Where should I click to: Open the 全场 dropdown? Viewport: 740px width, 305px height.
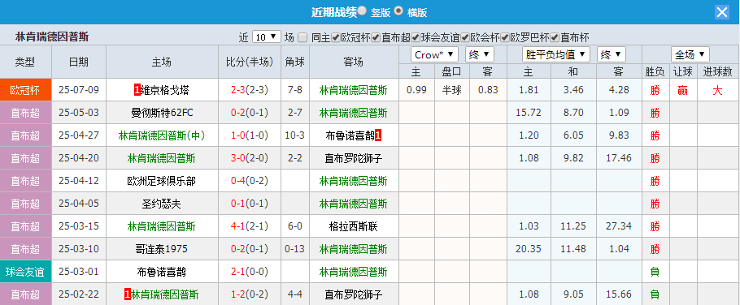[690, 54]
